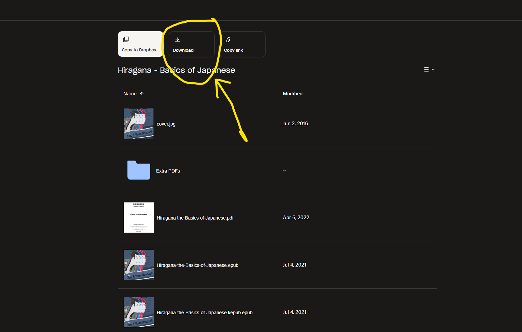The height and width of the screenshot is (332, 522).
Task: Open the cover.jpg thumbnail
Action: click(x=139, y=124)
